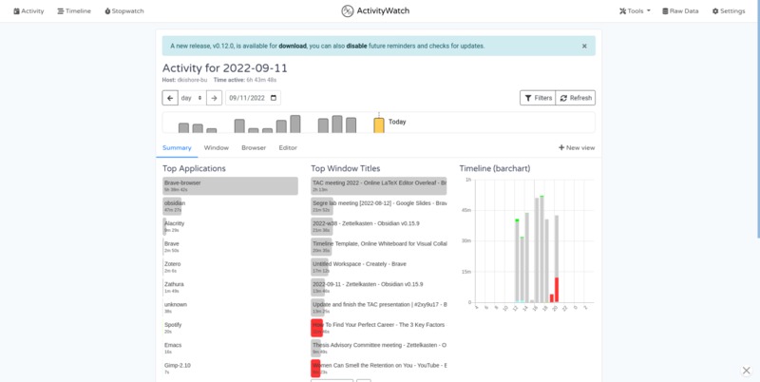Close the overlay with bottom-right X

pos(746,371)
